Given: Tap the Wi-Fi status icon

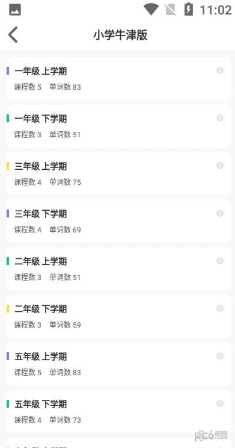Looking at the screenshot, I should click(151, 10).
